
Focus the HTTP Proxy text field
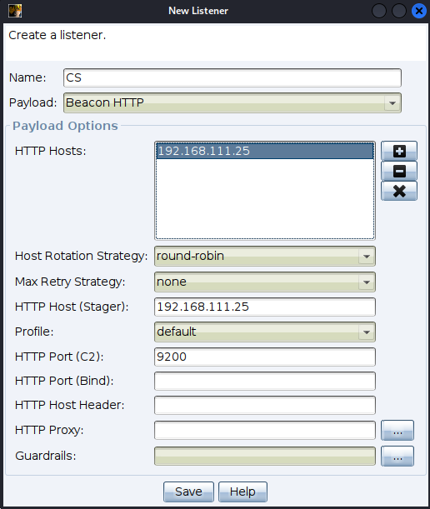click(x=265, y=430)
